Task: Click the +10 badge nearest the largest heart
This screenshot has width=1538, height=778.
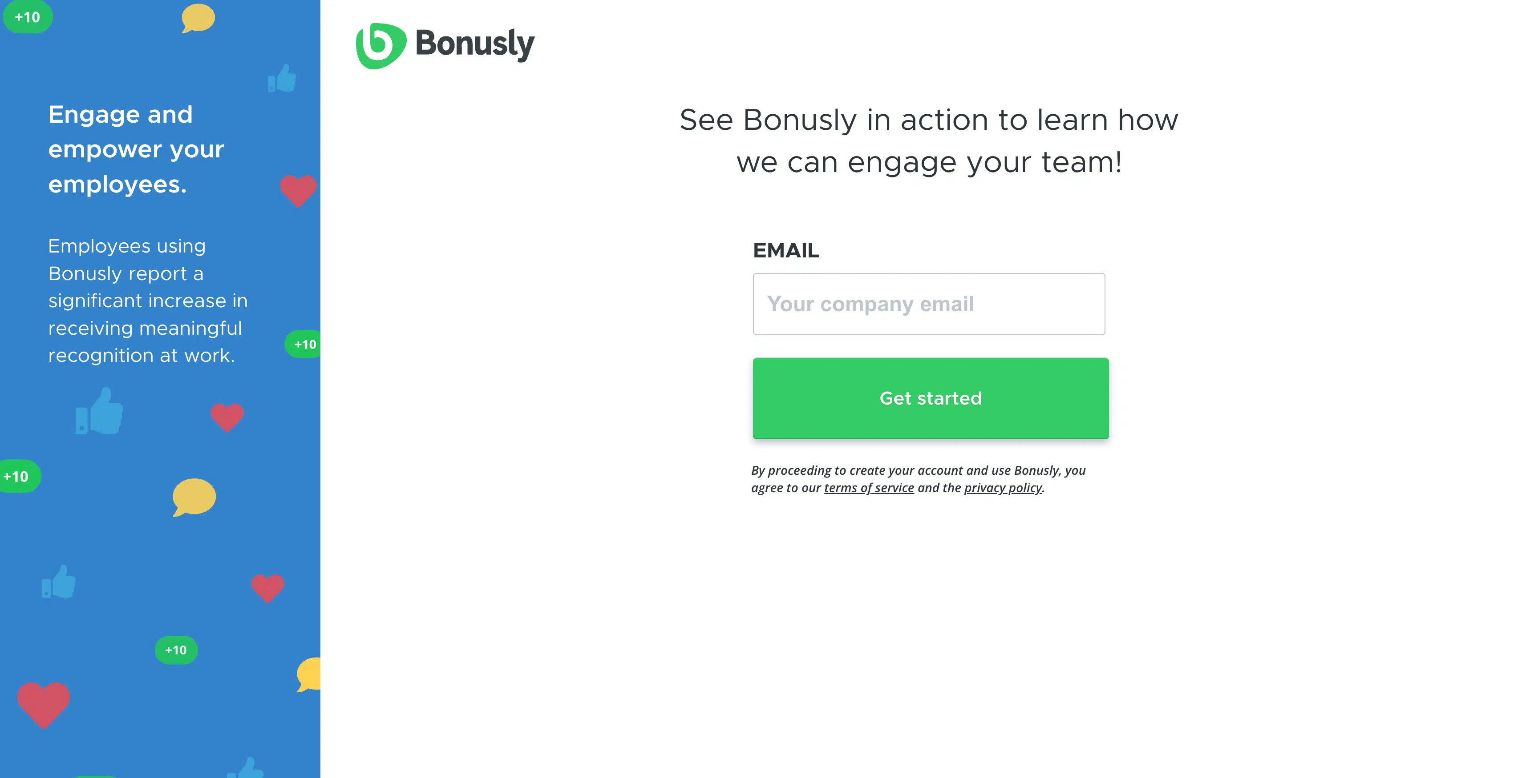Action: [176, 650]
